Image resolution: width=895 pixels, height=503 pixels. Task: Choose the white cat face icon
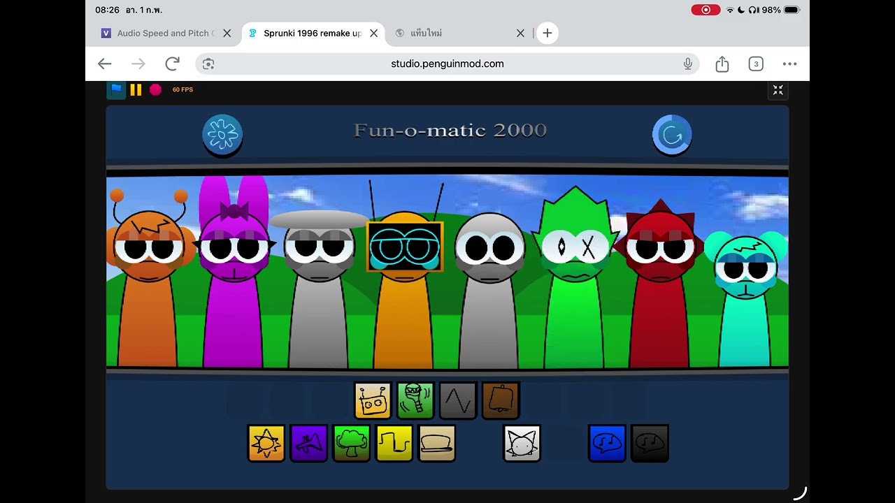click(522, 443)
